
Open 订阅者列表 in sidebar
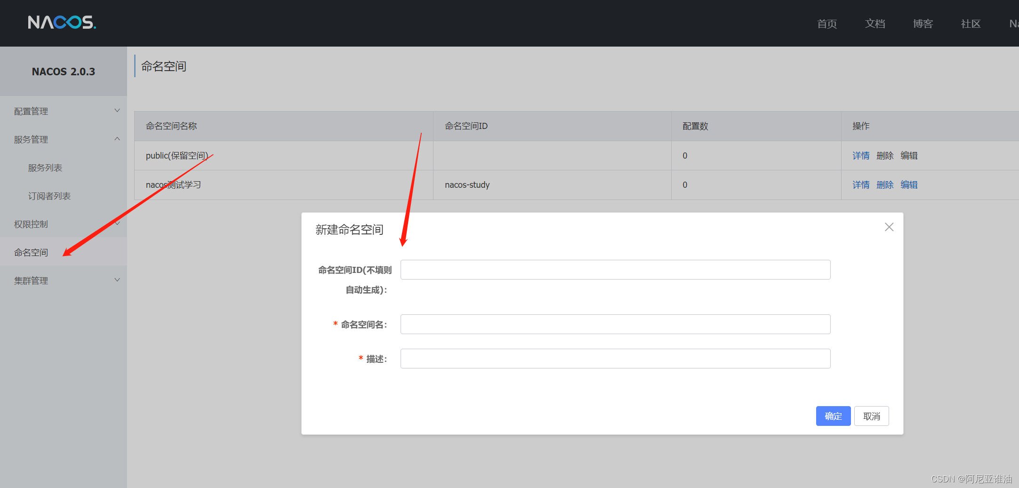(49, 196)
